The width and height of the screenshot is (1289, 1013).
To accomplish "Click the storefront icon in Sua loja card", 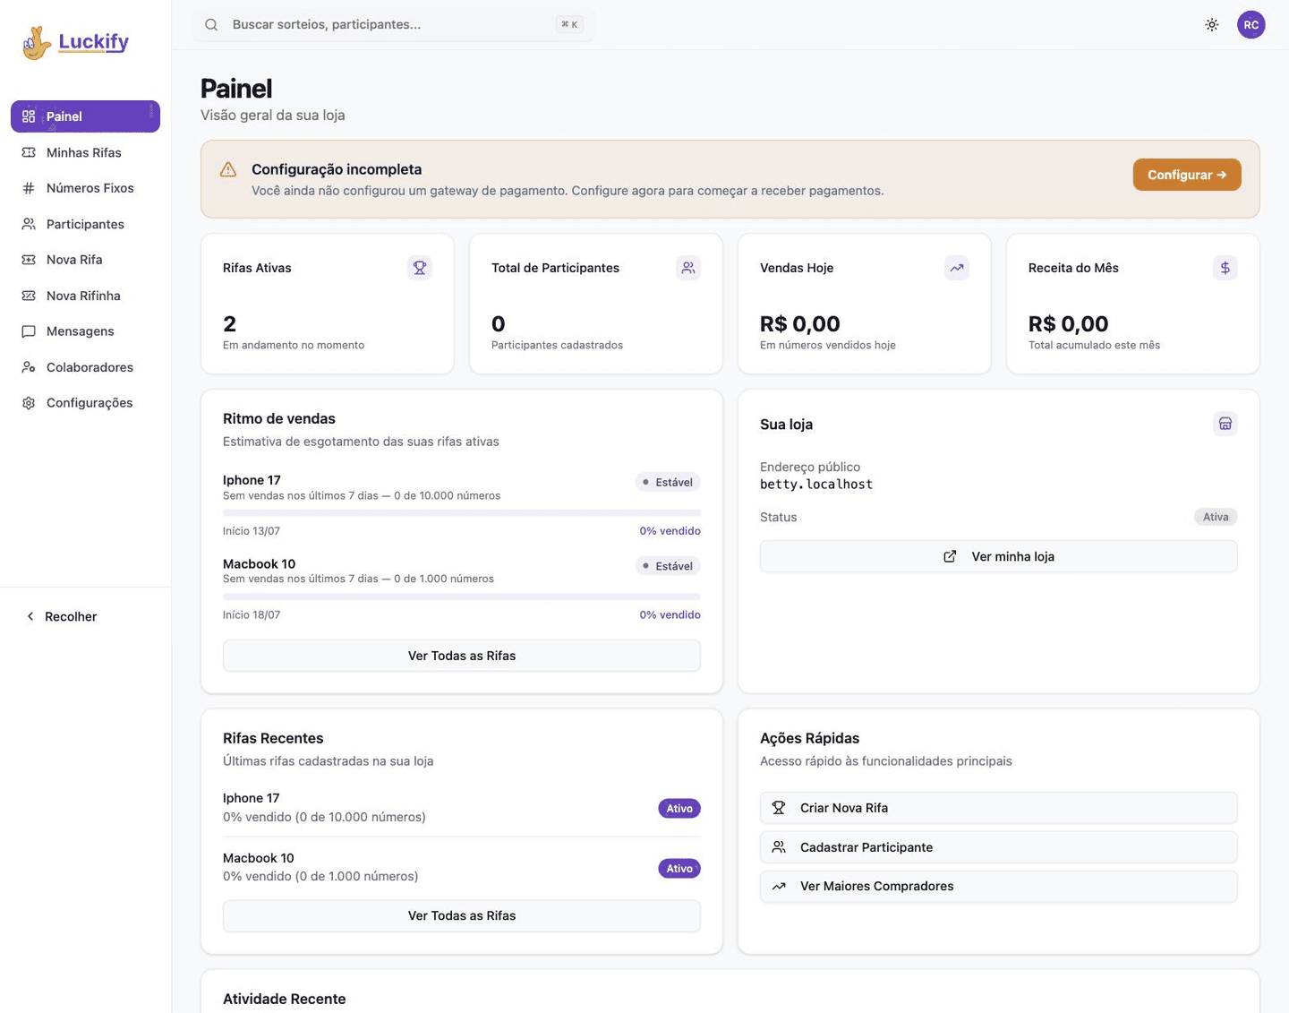I will tap(1225, 424).
